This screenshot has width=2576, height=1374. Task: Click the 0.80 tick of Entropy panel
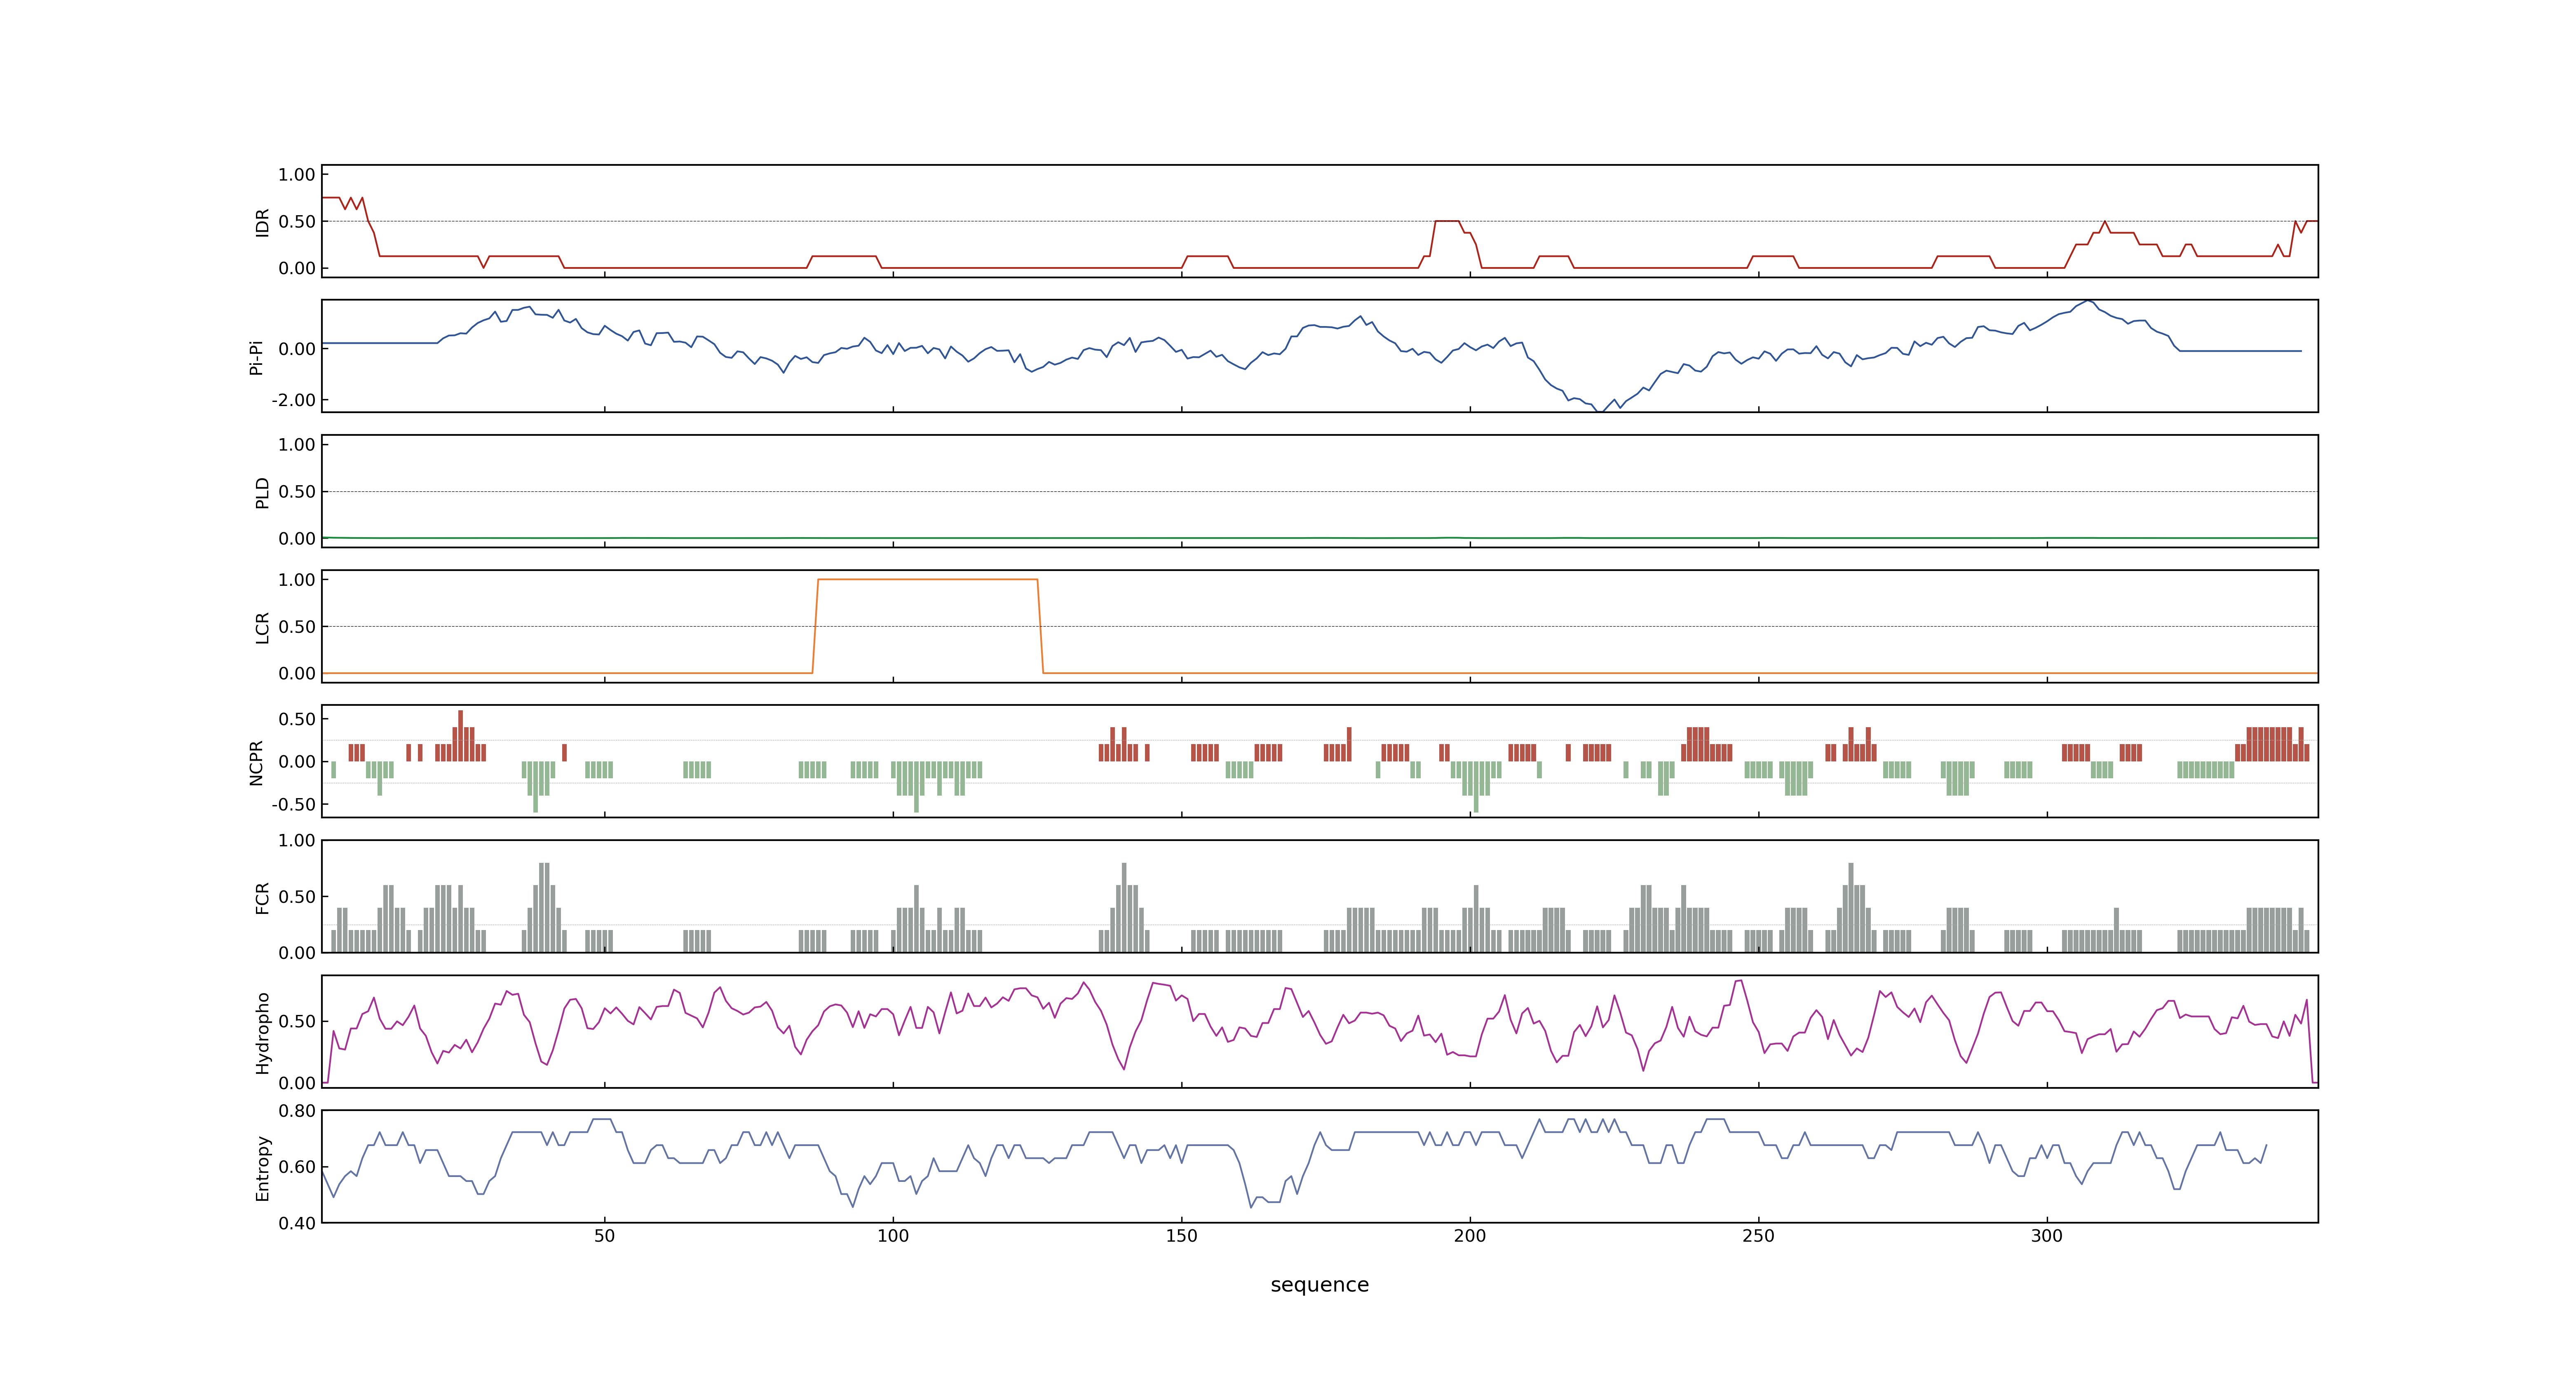point(297,1111)
